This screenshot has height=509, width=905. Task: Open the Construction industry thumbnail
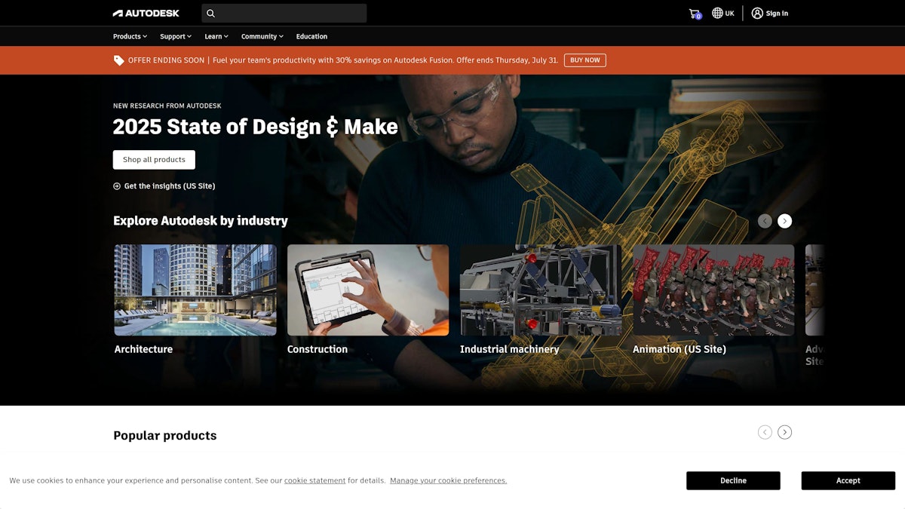pyautogui.click(x=368, y=290)
